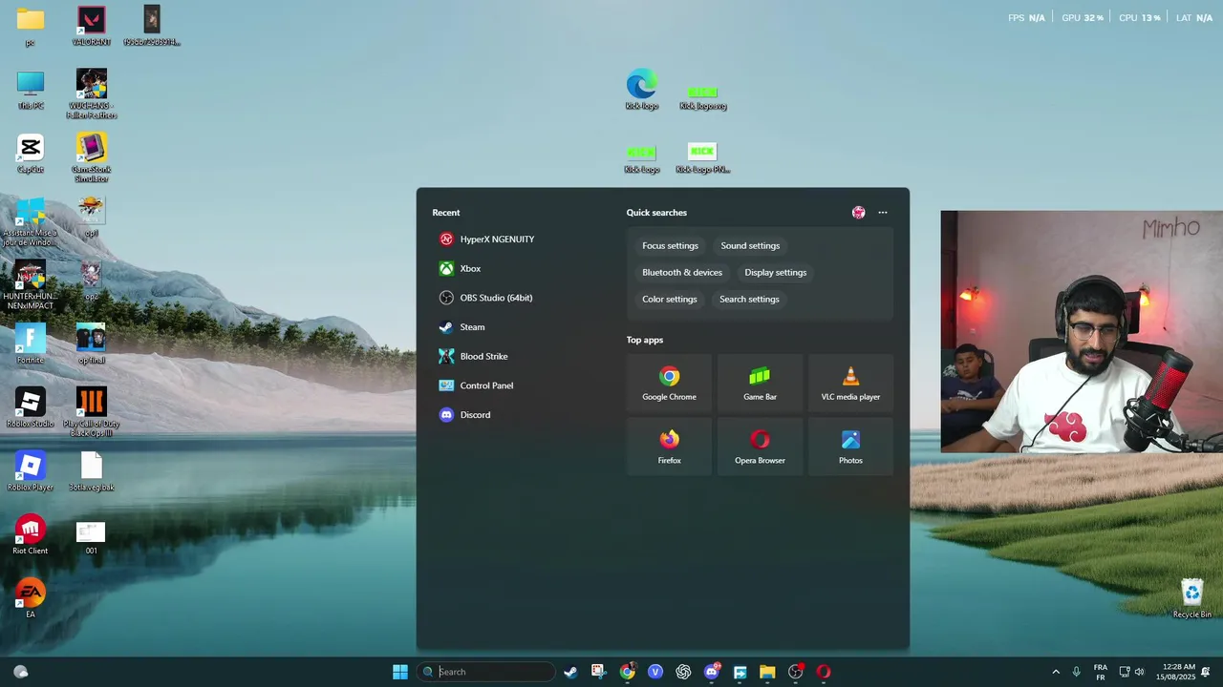1223x687 pixels.
Task: Open Opera from the taskbar
Action: pos(824,672)
